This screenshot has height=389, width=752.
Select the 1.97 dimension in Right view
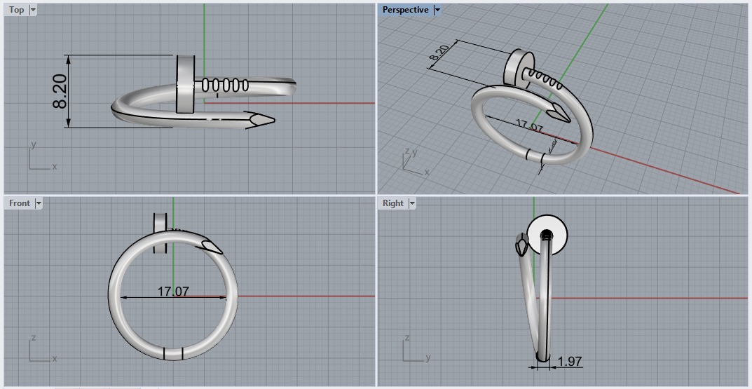pyautogui.click(x=570, y=361)
